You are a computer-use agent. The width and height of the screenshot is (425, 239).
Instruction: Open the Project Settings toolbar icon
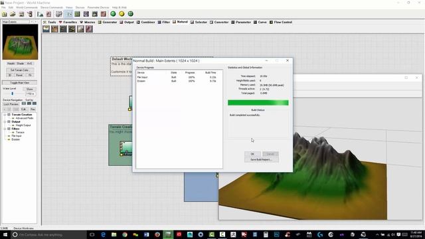[48, 14]
